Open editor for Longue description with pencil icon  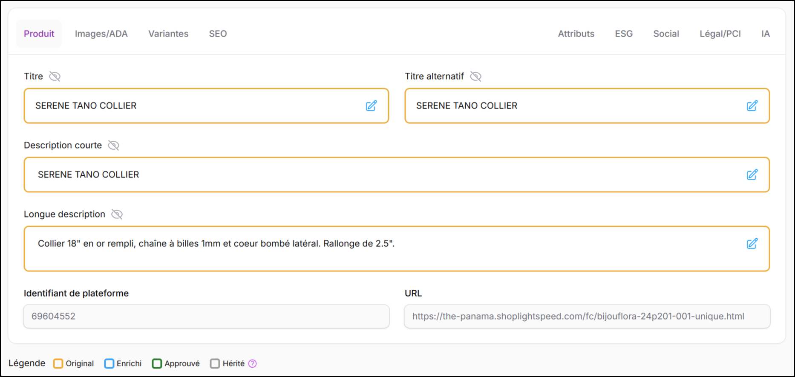(x=752, y=244)
